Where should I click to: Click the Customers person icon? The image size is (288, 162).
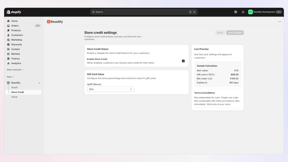[x=8, y=35]
